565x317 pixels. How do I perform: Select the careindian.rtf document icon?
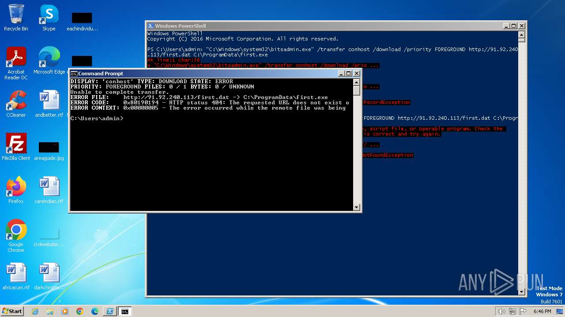[49, 190]
